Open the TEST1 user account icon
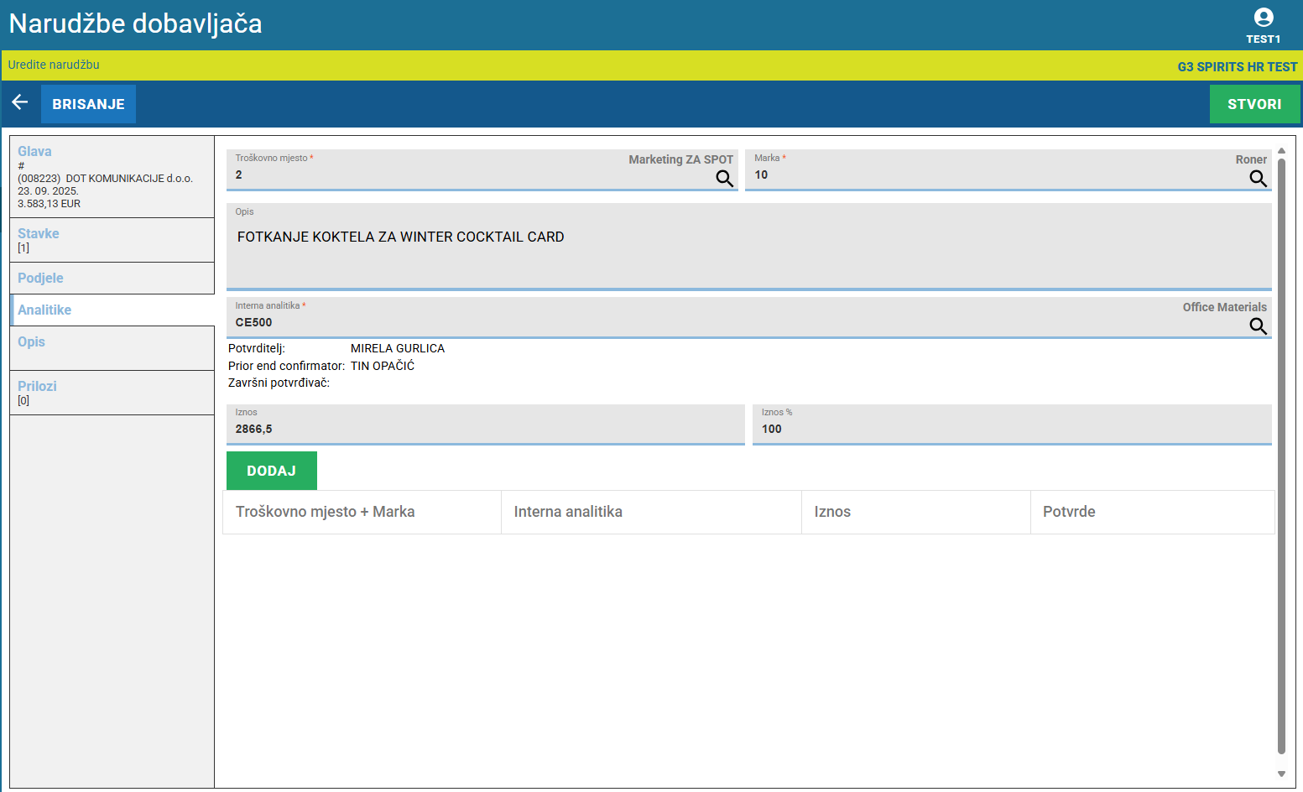This screenshot has height=792, width=1303. tap(1263, 18)
